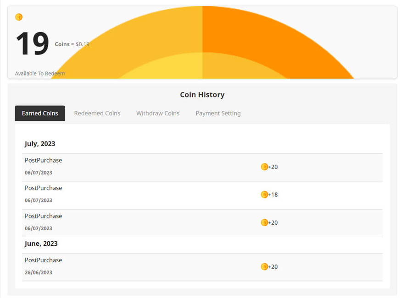Click the coin icon next to the first +20 entry
This screenshot has height=298, width=400.
(264, 167)
